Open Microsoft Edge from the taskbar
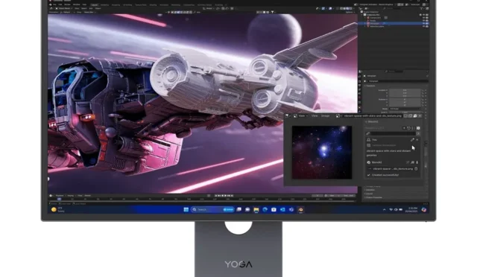 click(265, 209)
